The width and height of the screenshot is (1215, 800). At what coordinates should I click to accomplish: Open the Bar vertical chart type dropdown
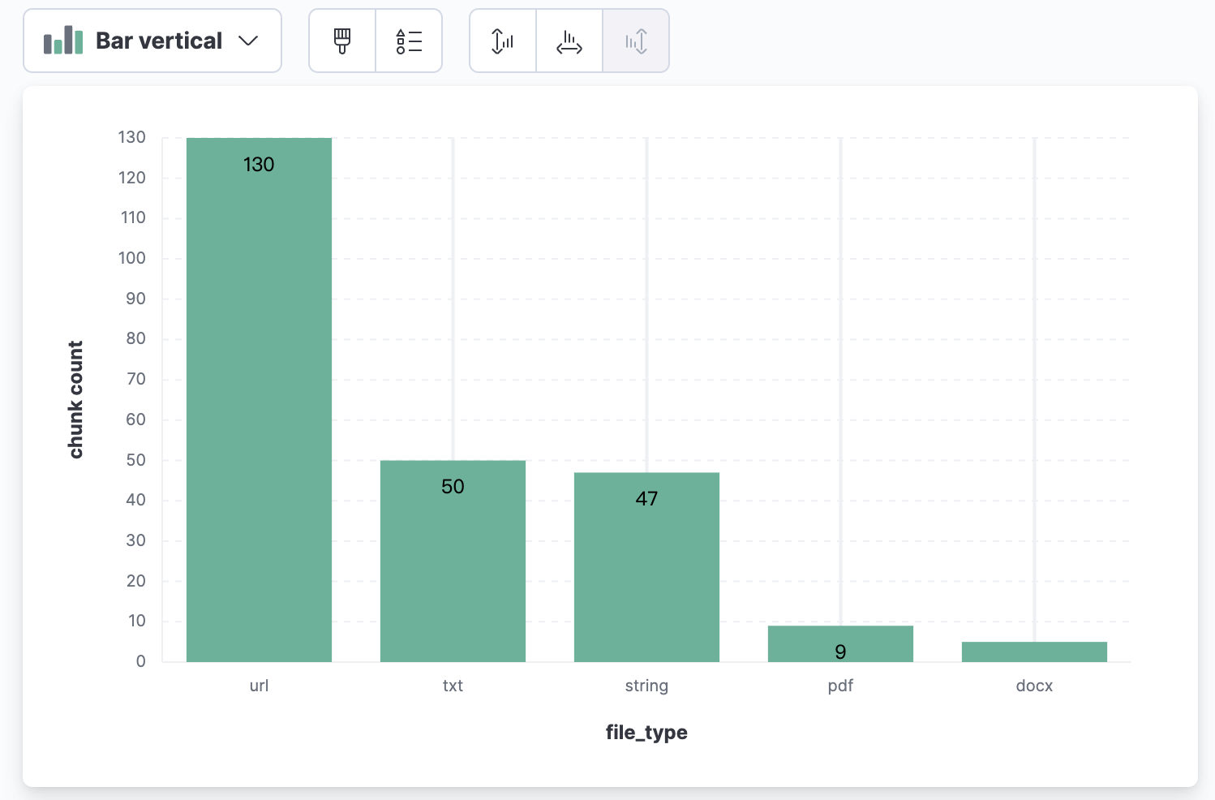pos(152,41)
